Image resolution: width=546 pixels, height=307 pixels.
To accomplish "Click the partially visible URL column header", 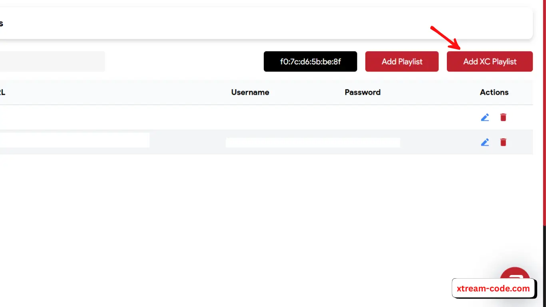I will click(x=3, y=92).
